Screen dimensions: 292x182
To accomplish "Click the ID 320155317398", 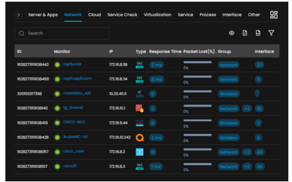I will coord(29,94).
